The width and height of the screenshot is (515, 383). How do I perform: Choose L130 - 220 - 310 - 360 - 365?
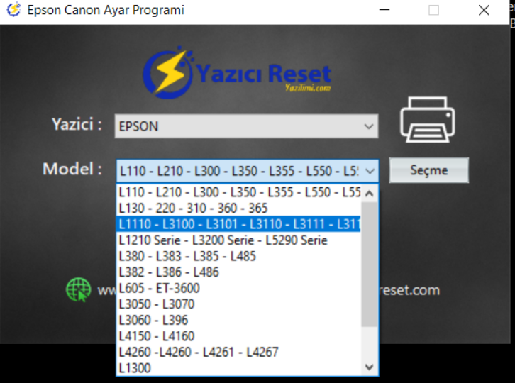(239, 209)
